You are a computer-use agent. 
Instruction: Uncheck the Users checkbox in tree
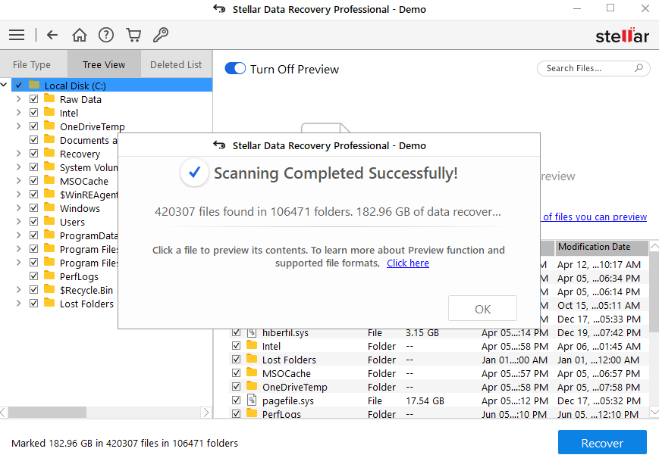pyautogui.click(x=33, y=222)
